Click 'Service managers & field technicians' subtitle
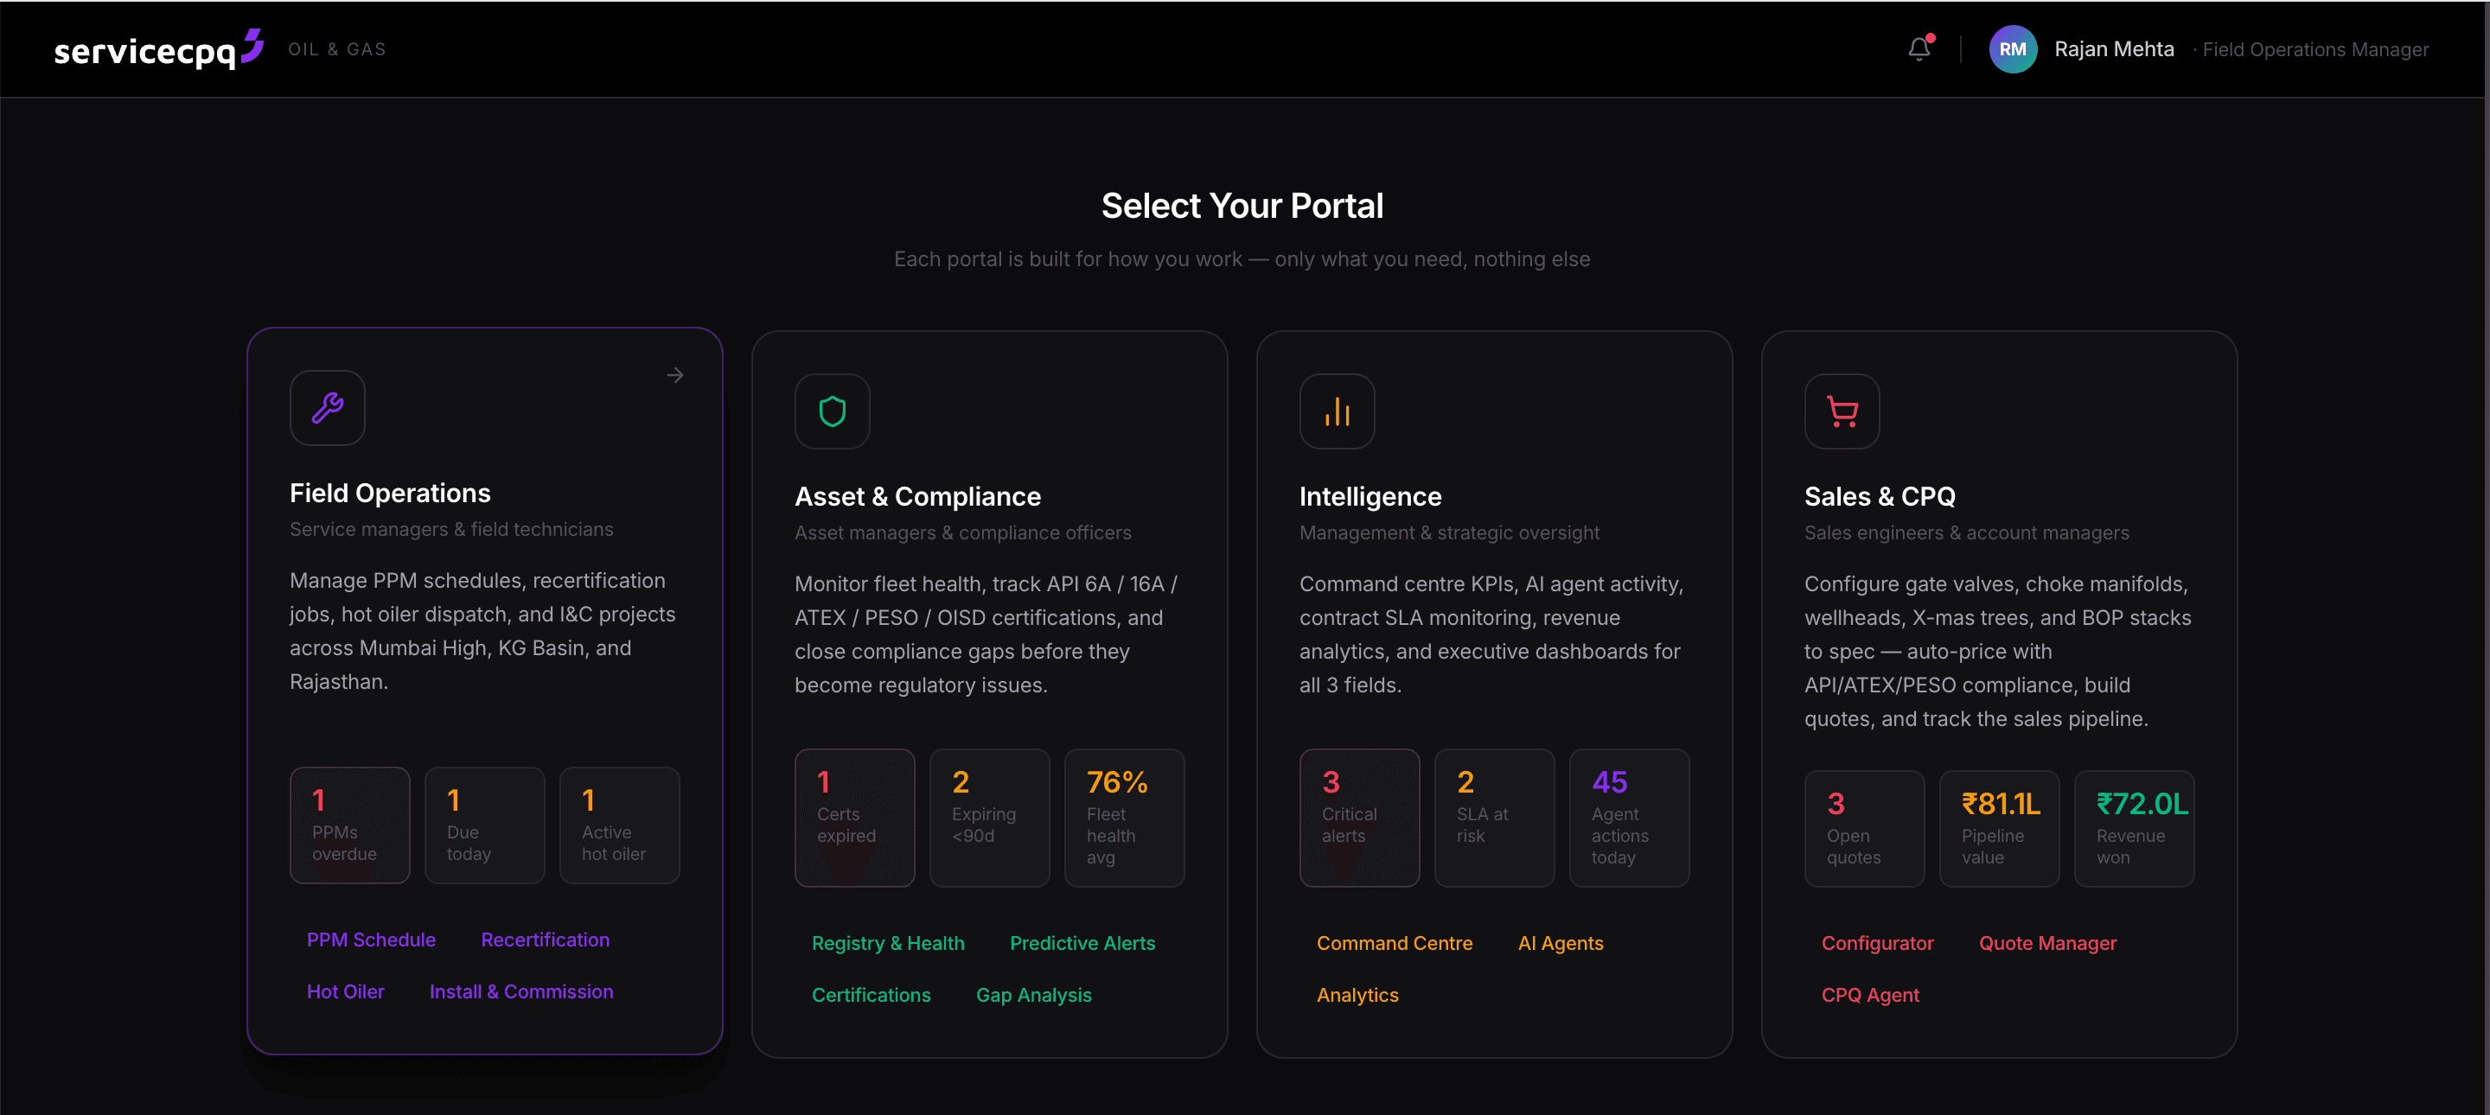Screen dimensions: 2490x1115 click(451, 530)
